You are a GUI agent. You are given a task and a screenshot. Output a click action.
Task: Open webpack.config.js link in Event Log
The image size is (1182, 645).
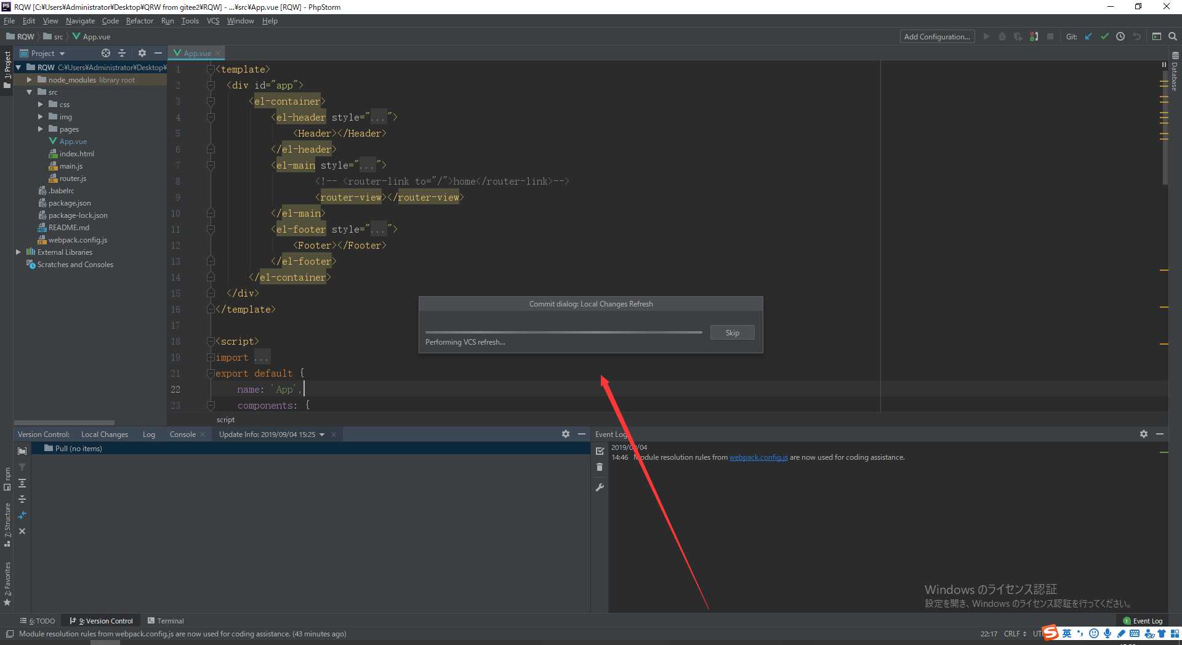tap(758, 457)
